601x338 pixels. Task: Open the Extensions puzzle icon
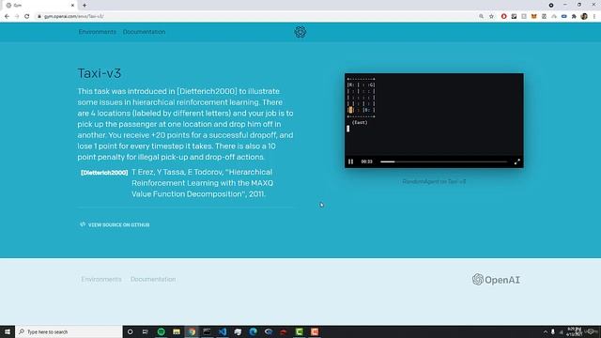574,17
